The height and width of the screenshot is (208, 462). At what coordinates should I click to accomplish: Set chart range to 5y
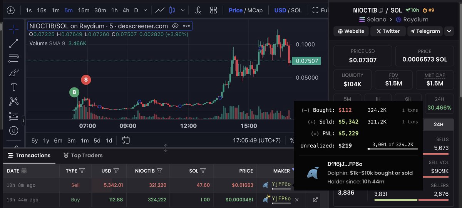click(x=35, y=141)
